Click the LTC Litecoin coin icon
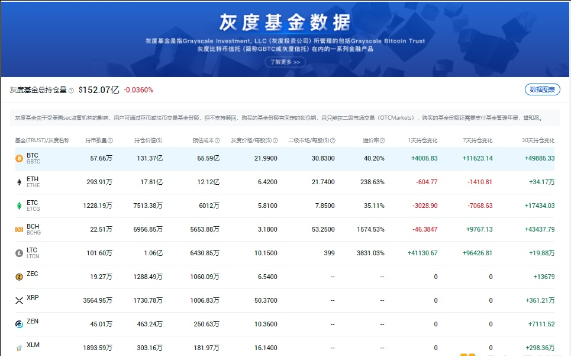571x356 pixels. 19,254
